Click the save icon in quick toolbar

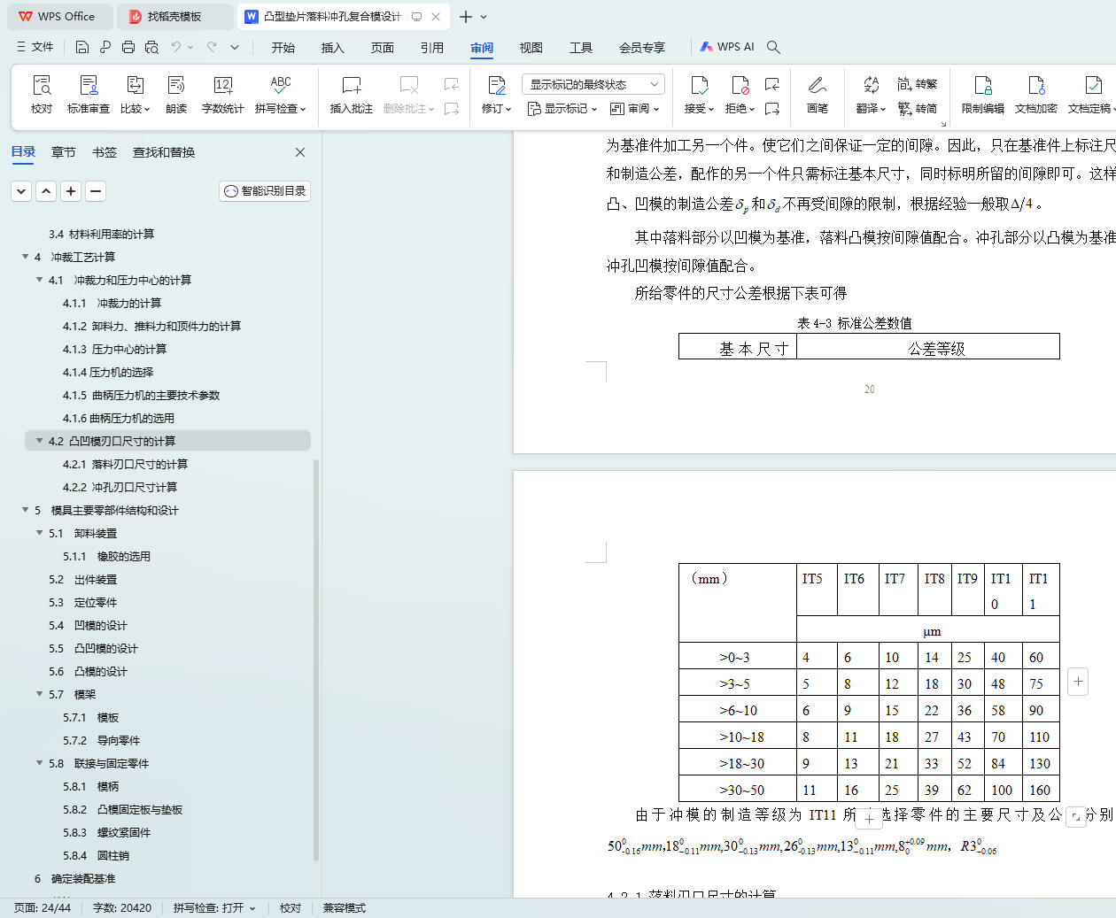click(82, 47)
